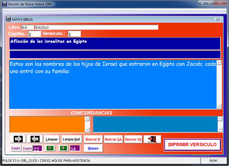Click verse text scrollbar down arrow
Screen dimensions: 229x166
[x=219, y=106]
